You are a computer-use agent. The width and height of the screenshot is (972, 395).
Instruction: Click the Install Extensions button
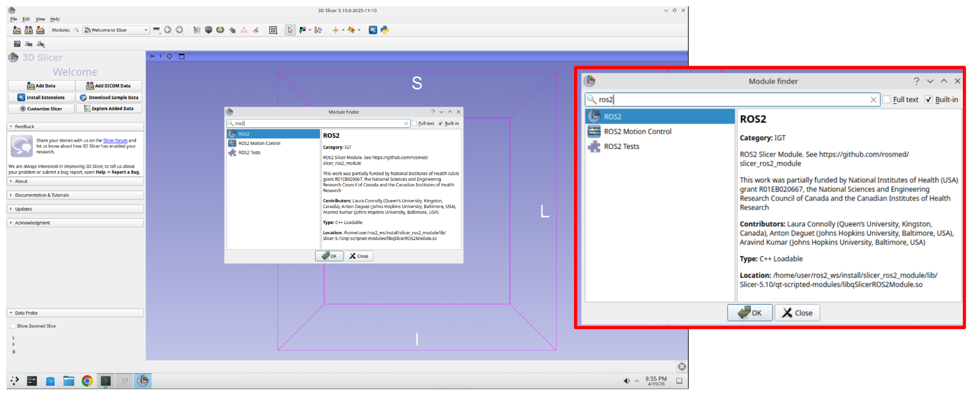(x=42, y=97)
